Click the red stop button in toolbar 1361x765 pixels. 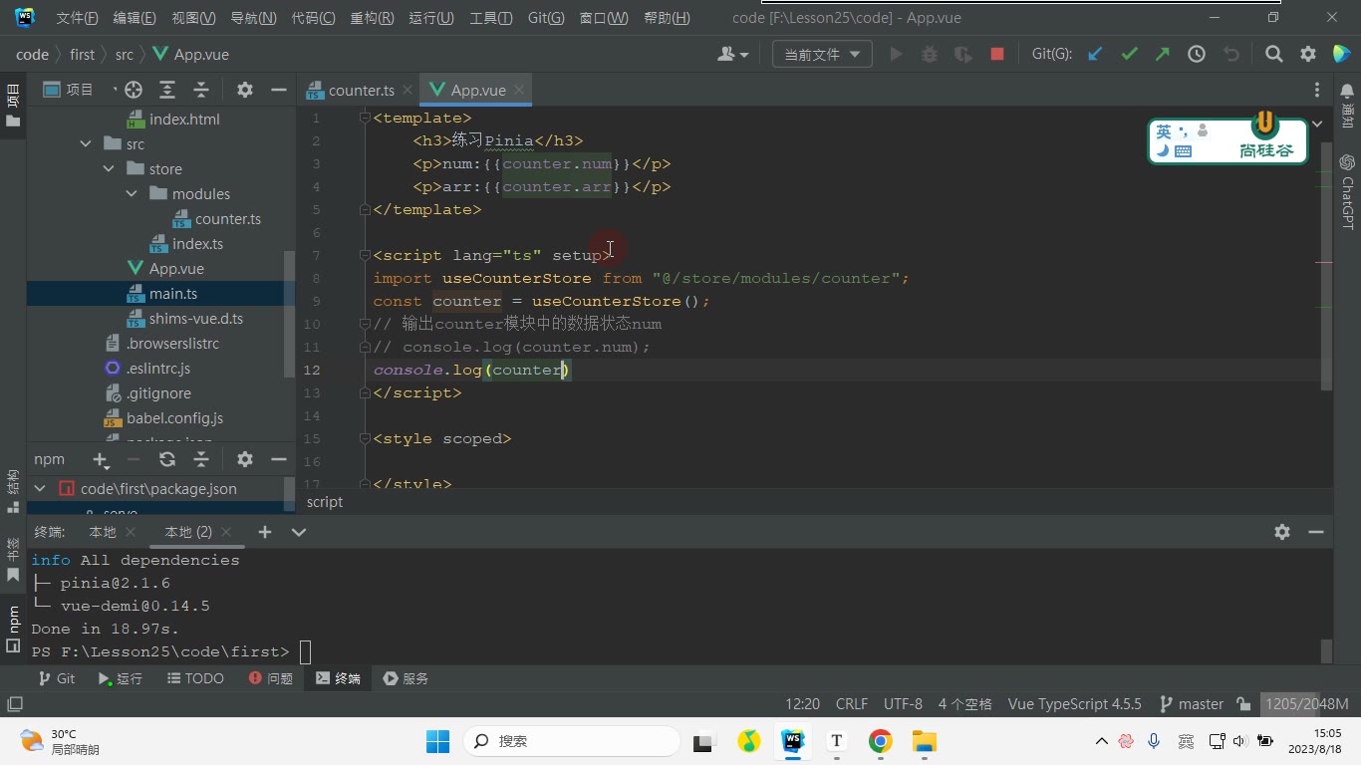(x=997, y=55)
